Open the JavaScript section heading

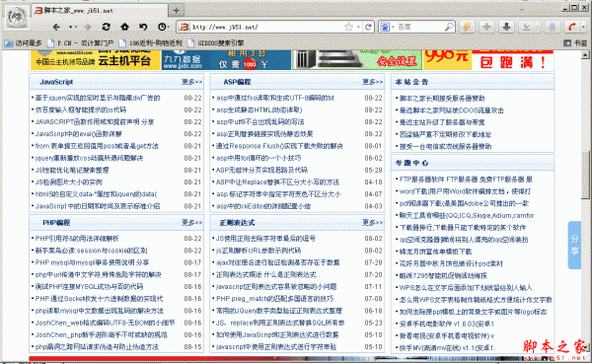pyautogui.click(x=56, y=82)
